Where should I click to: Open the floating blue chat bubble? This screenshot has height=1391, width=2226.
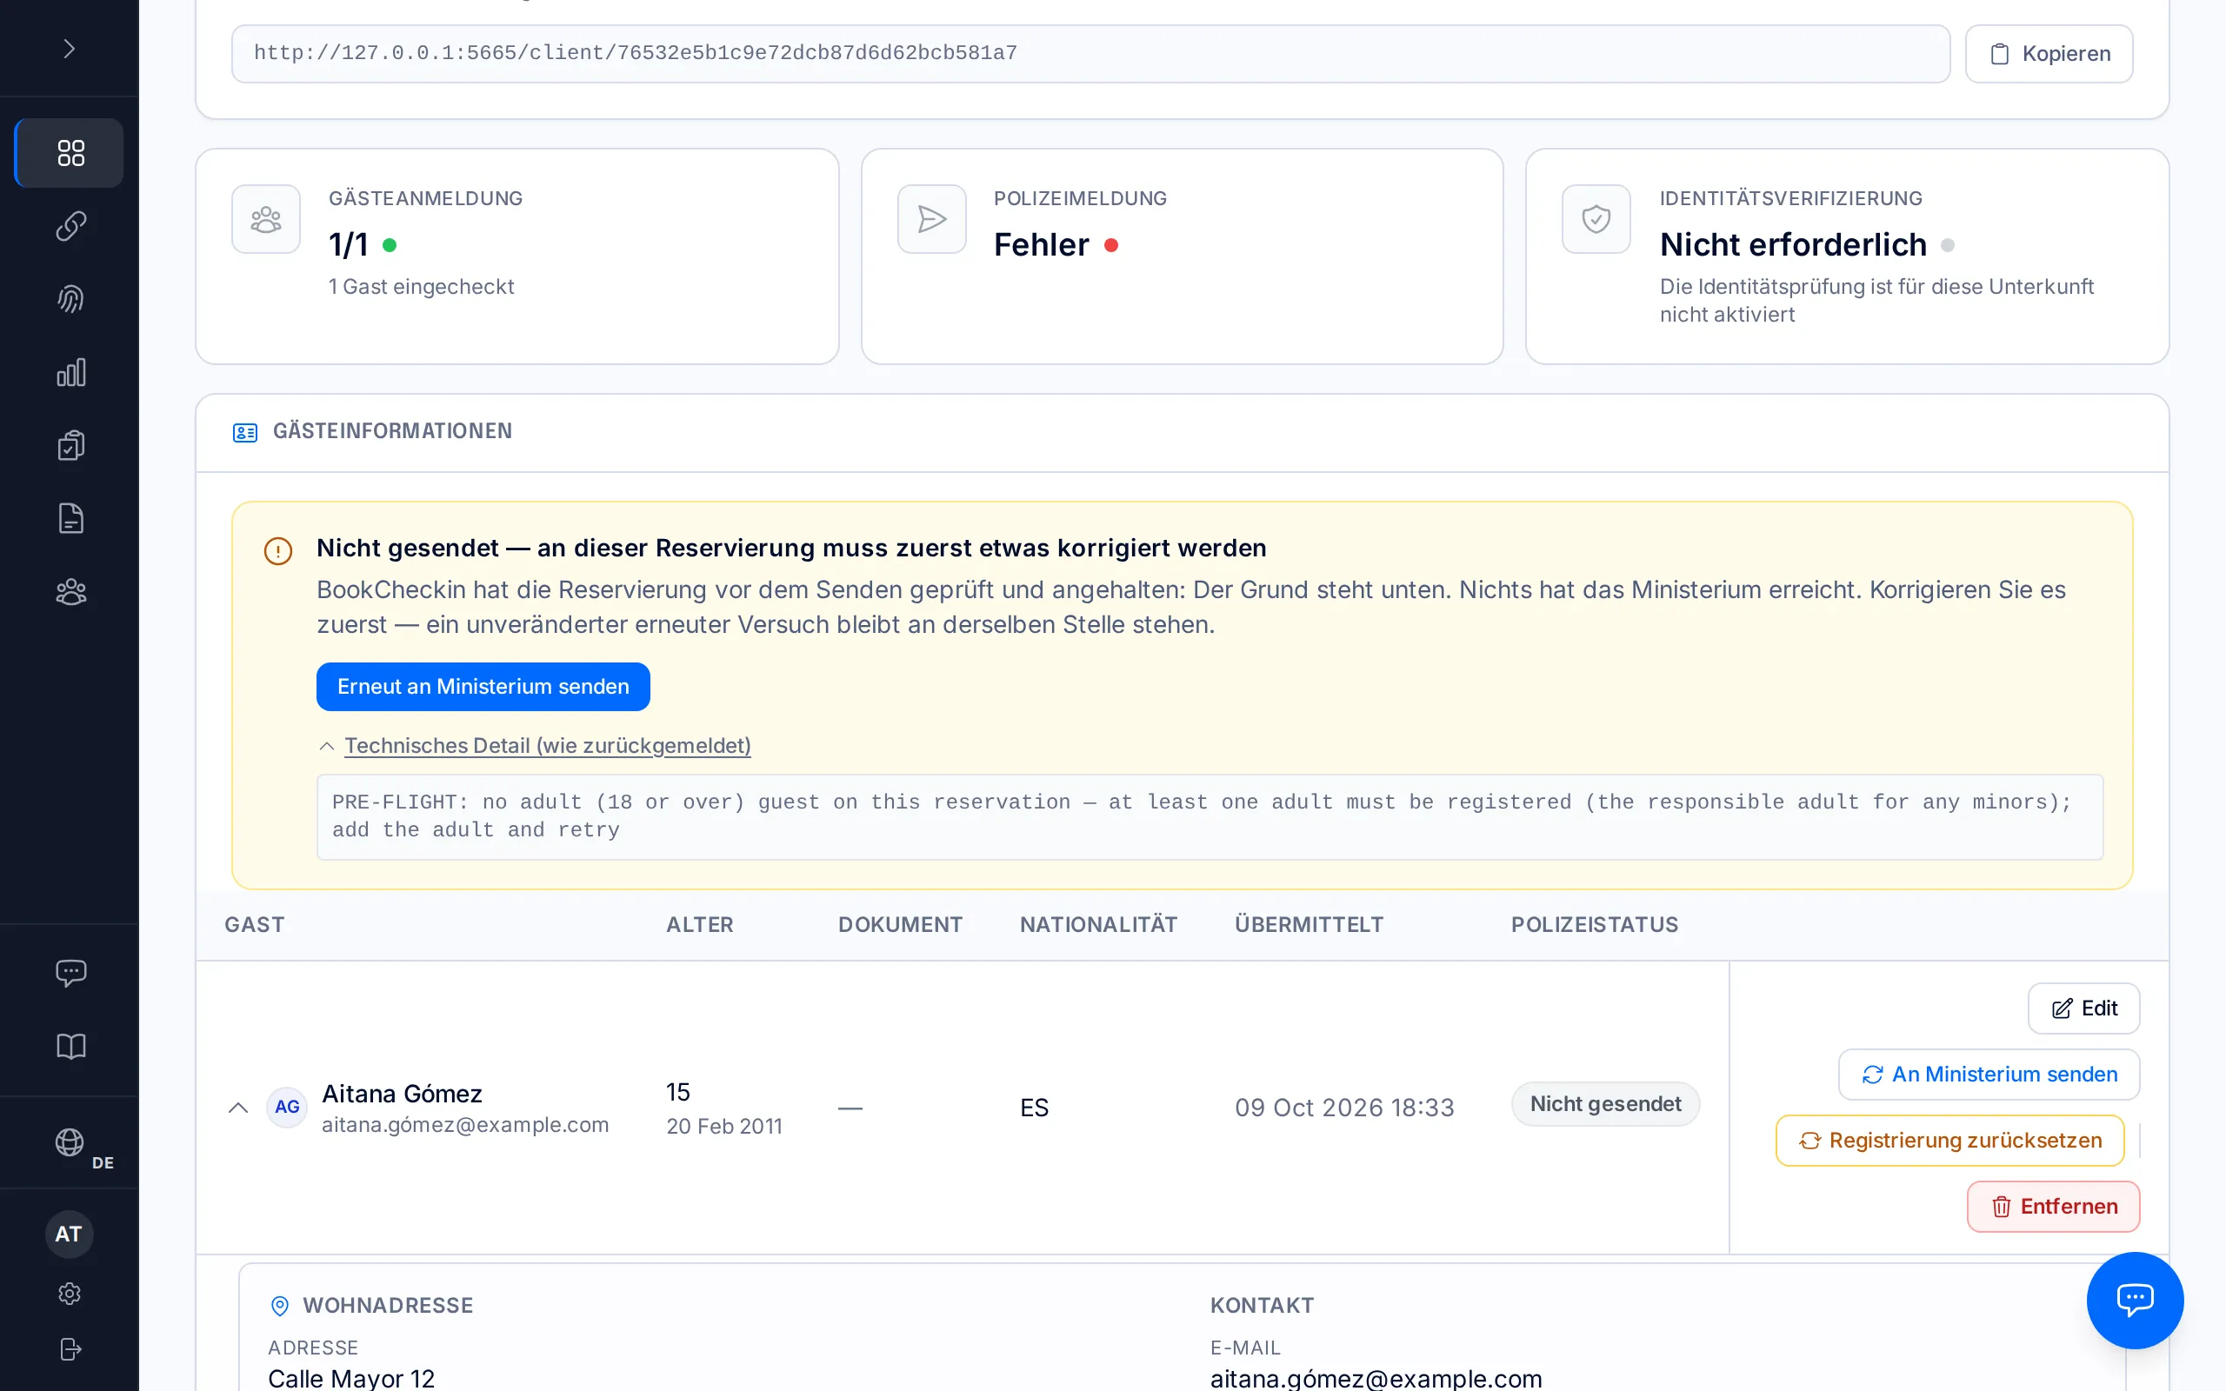pyautogui.click(x=2134, y=1299)
